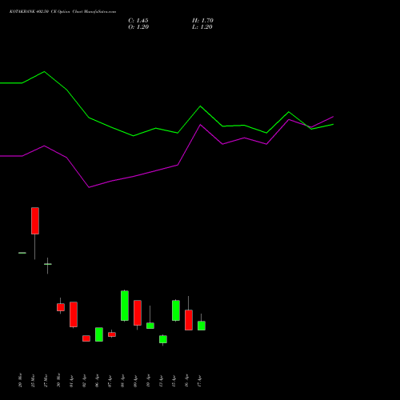Select the 30 Mar date label
400x400 pixels.
(59, 380)
